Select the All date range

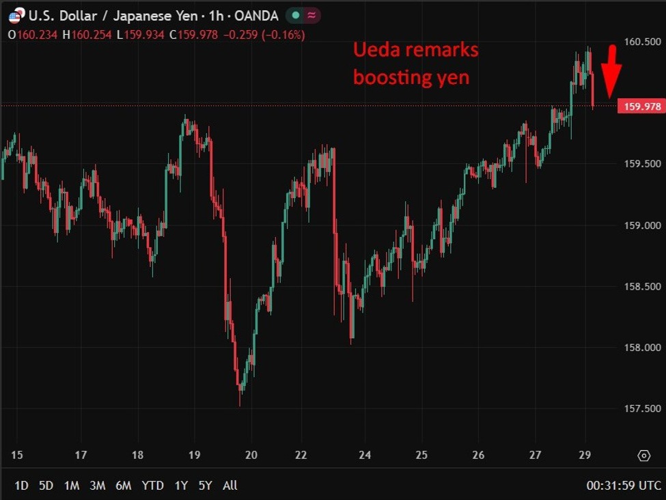click(229, 486)
